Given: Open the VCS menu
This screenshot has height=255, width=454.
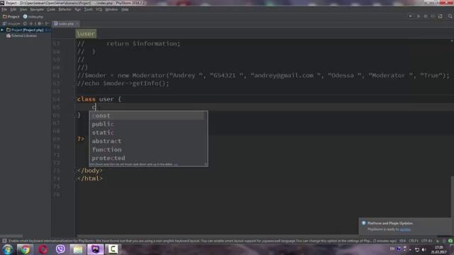Looking at the screenshot, I should click(x=99, y=9).
